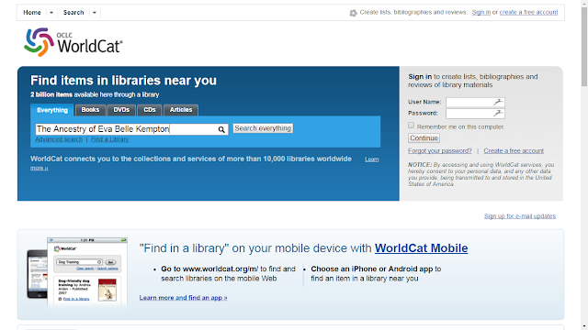The height and width of the screenshot is (330, 588).
Task: Click the 2 billion items text
Action: pos(51,94)
